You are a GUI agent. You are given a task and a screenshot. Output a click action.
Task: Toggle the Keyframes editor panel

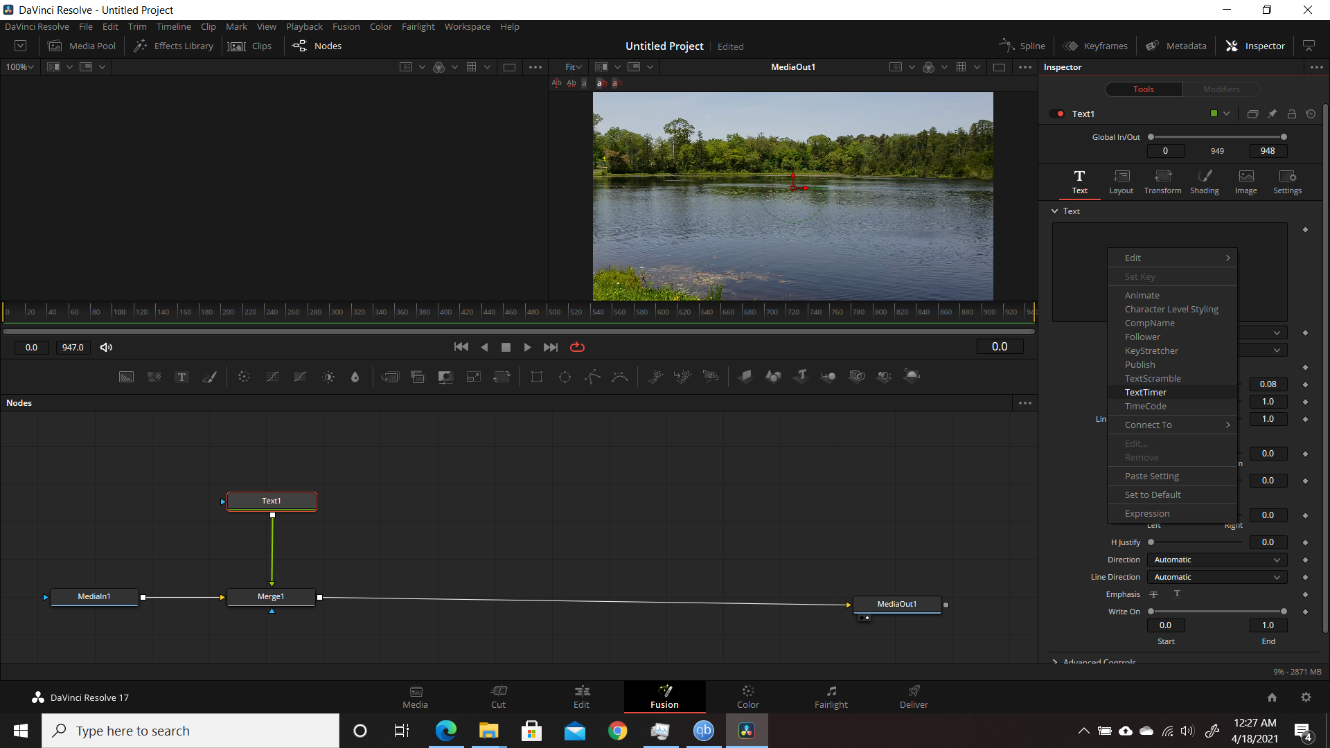1096,46
